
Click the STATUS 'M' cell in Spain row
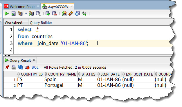(x=87, y=80)
